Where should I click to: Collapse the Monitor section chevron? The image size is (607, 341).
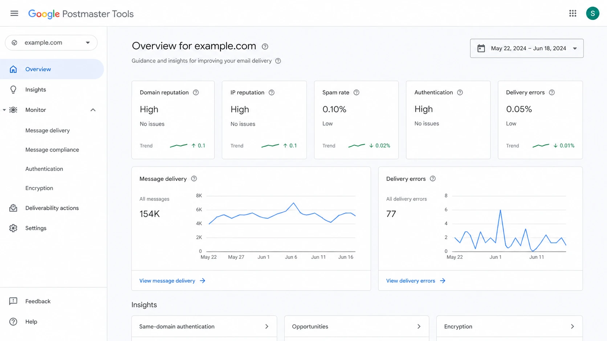pyautogui.click(x=93, y=110)
